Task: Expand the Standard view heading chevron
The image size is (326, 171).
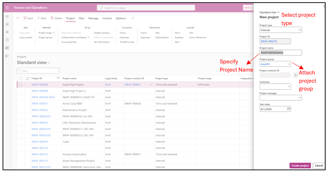Action: (x=49, y=63)
